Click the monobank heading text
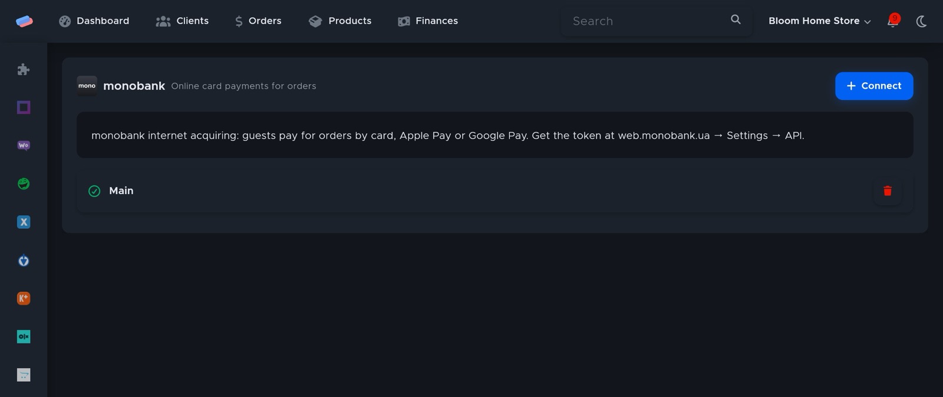The height and width of the screenshot is (397, 943). click(x=134, y=86)
